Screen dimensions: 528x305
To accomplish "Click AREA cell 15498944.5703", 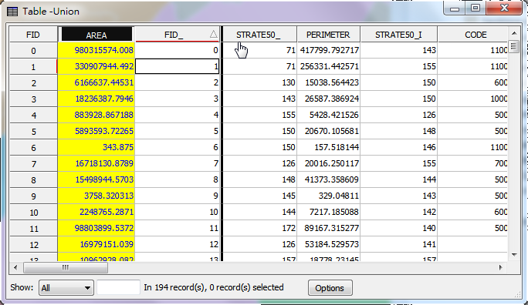I will (96, 179).
